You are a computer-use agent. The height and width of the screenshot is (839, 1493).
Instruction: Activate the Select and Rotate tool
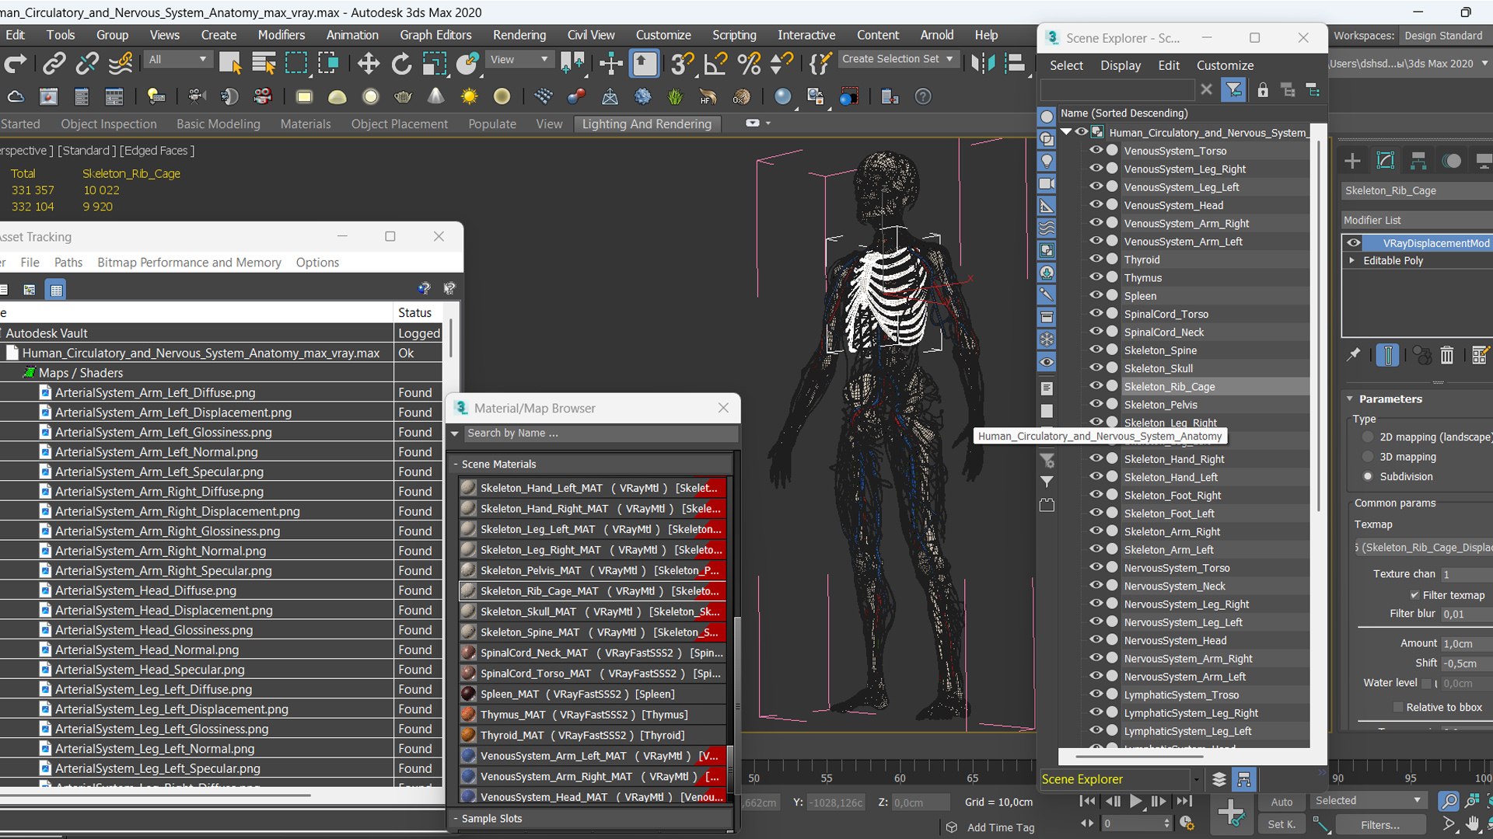click(401, 63)
